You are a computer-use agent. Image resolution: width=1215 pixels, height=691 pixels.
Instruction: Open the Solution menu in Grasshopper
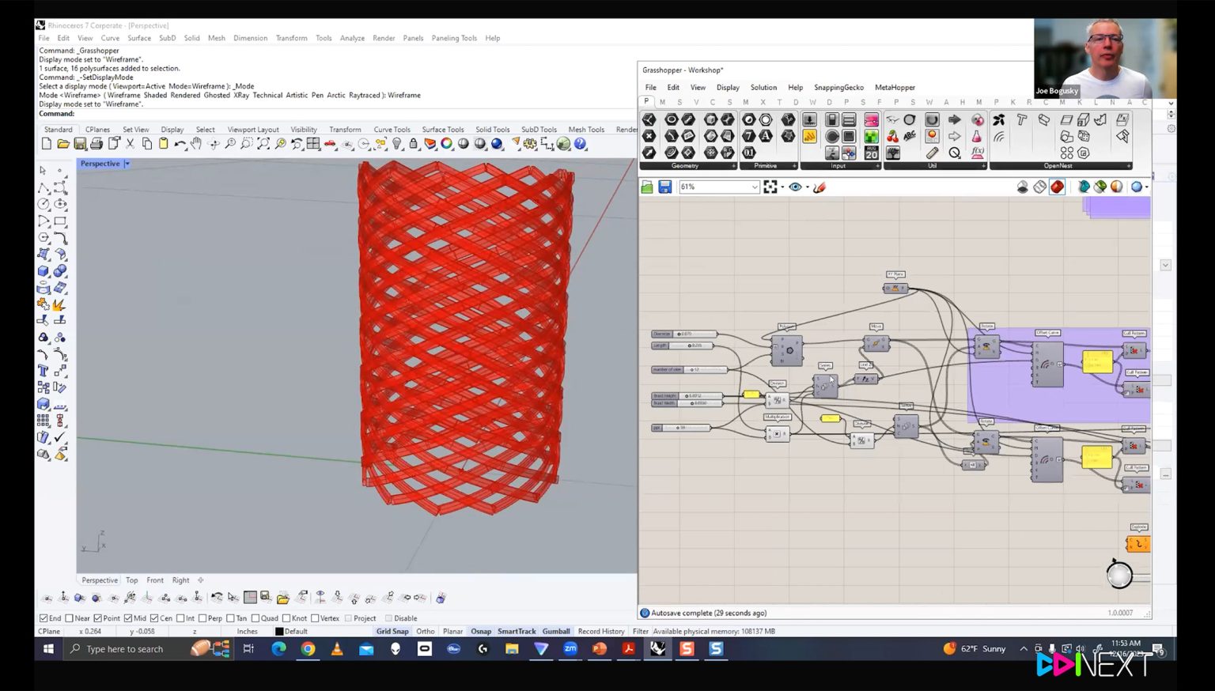click(763, 88)
